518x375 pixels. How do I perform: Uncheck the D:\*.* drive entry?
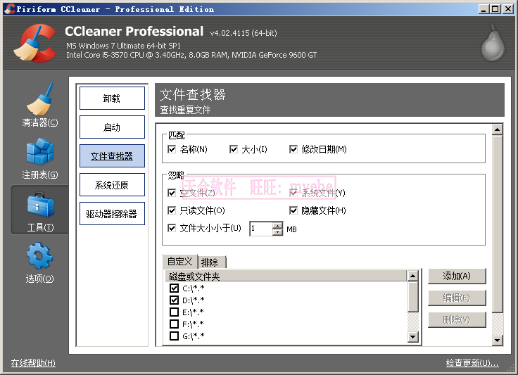[174, 300]
